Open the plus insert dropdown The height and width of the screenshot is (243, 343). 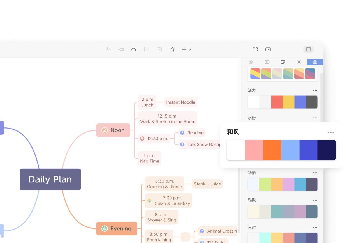pos(186,49)
